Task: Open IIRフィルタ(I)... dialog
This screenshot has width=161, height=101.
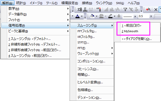Action: tap(92, 37)
